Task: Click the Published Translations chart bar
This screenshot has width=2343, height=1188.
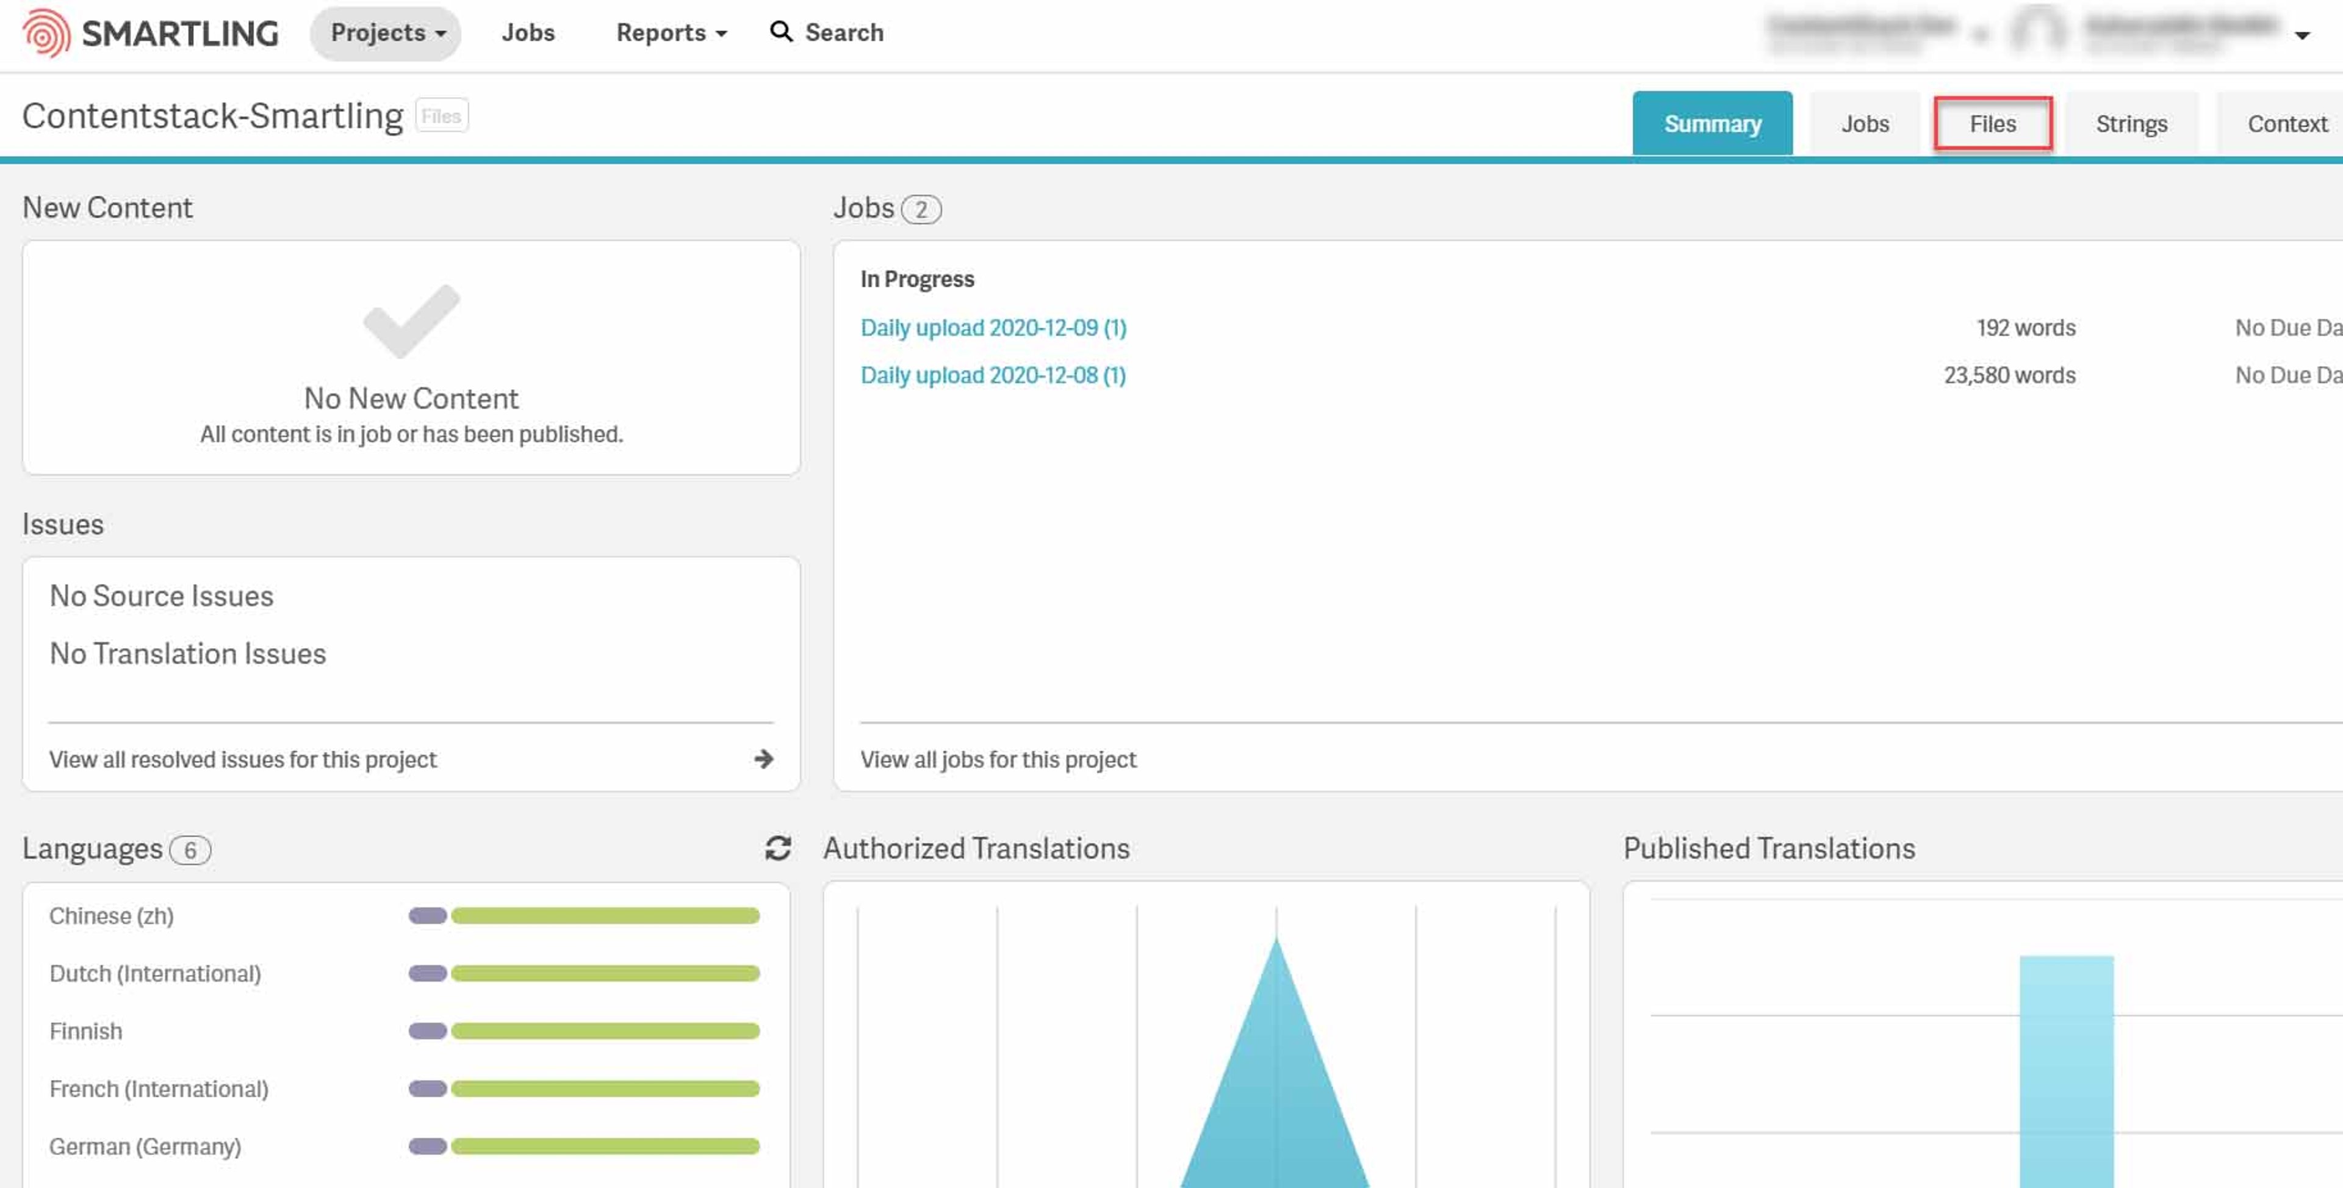Action: coord(2067,1071)
